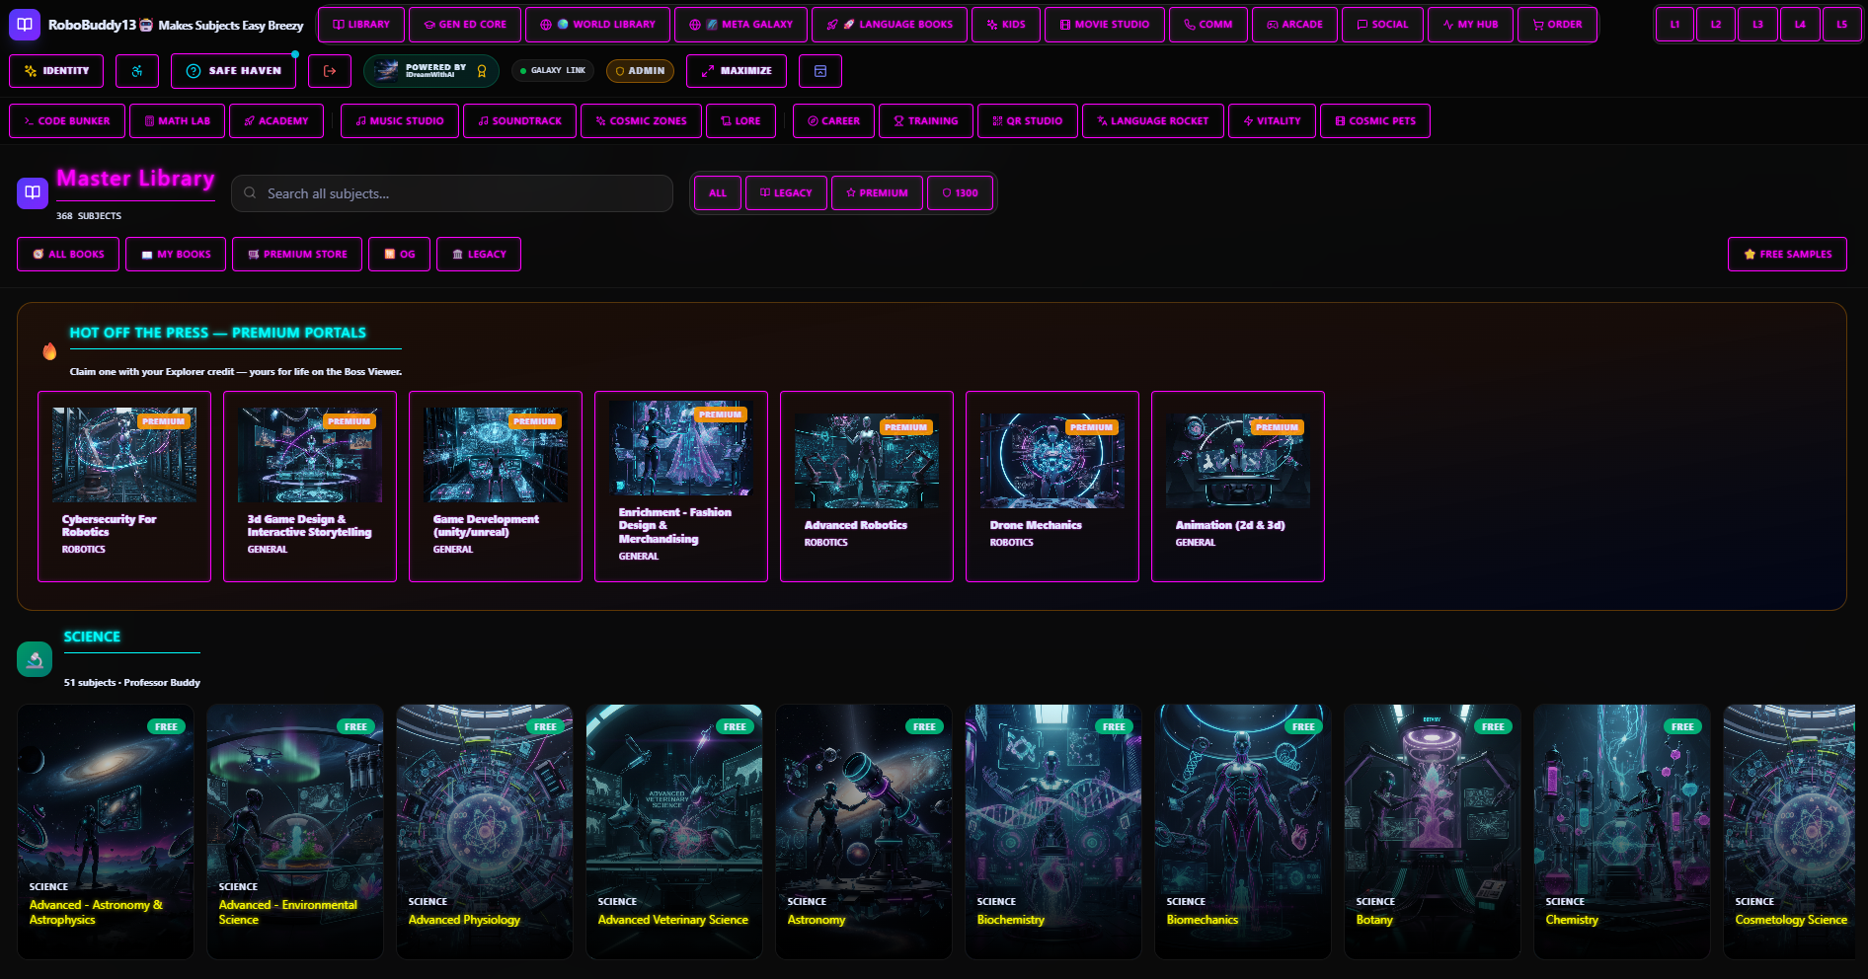Show All Books
Screen dimensions: 1868x979
(x=68, y=255)
